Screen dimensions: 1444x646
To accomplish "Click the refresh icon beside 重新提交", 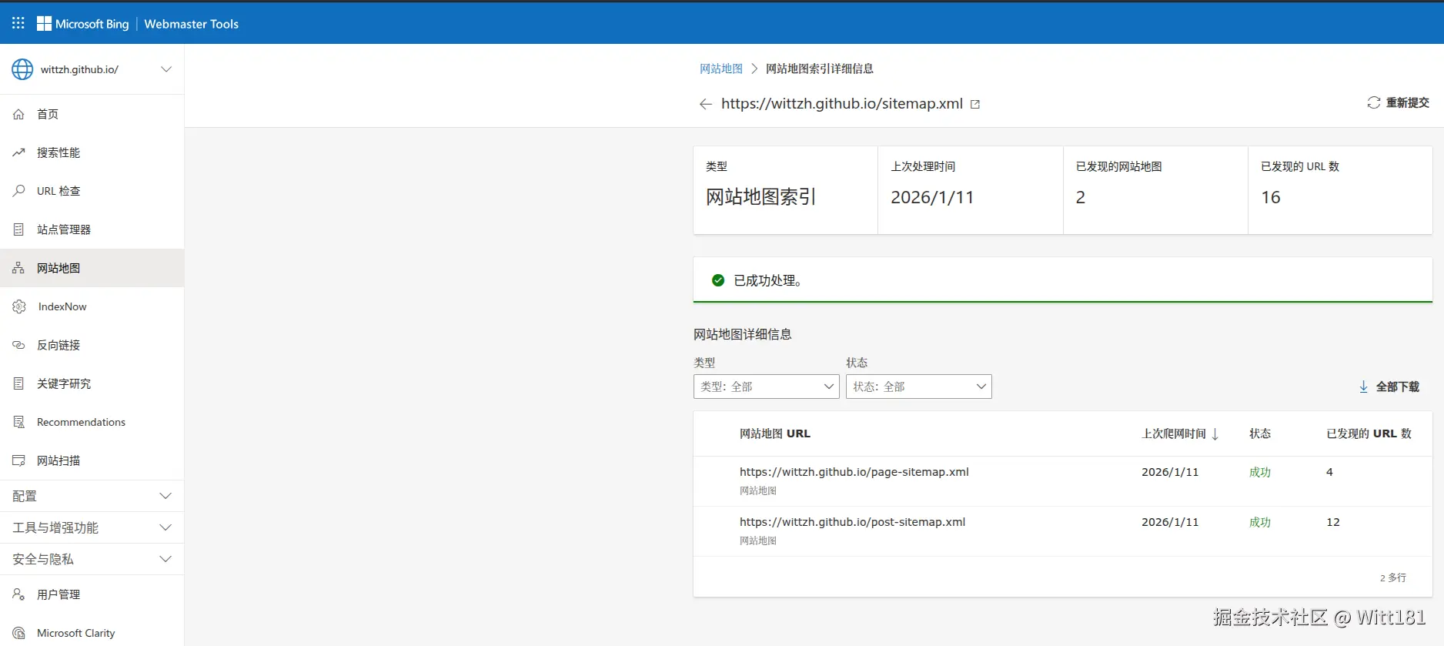I will [x=1374, y=102].
